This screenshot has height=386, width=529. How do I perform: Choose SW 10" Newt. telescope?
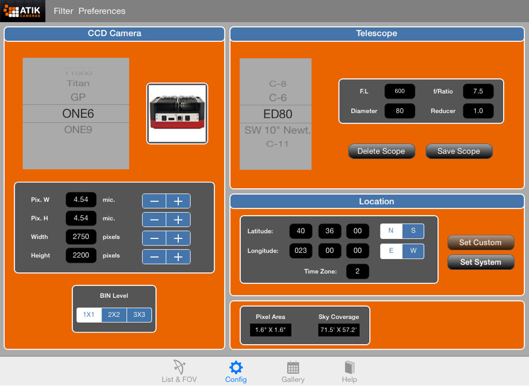[277, 130]
